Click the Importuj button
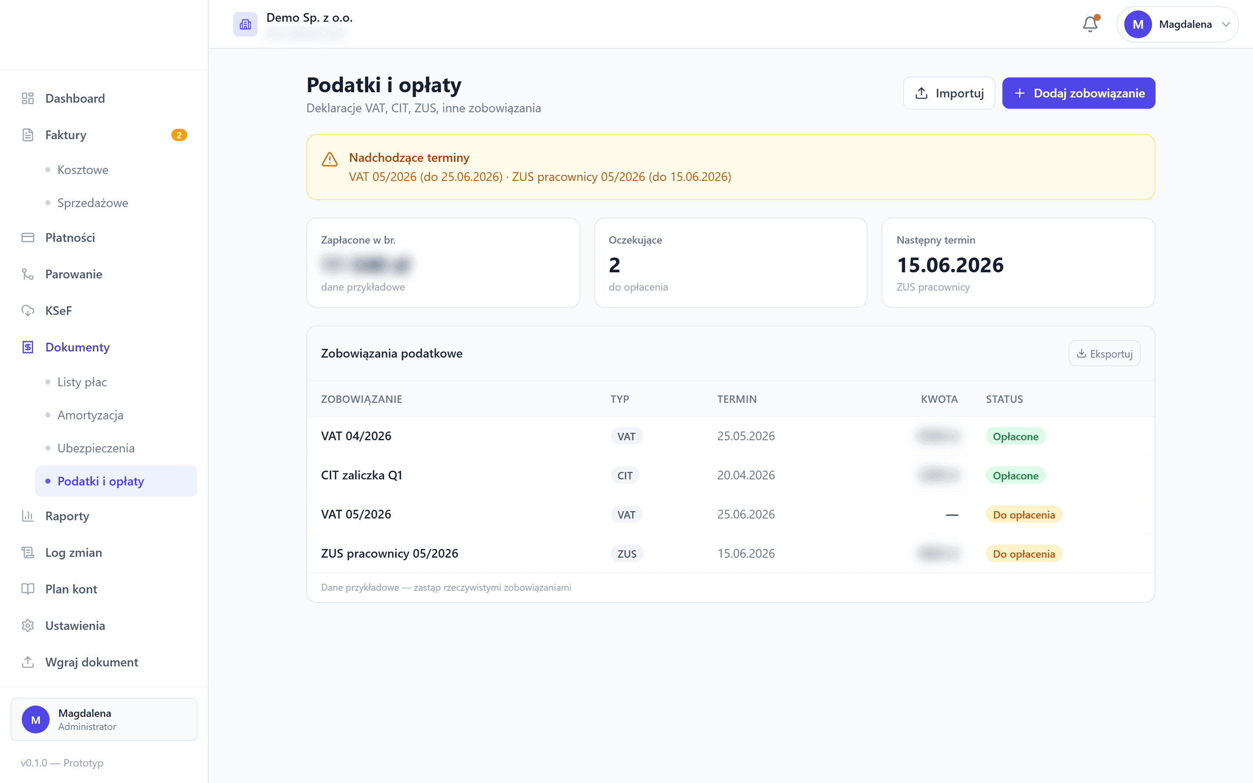This screenshot has height=783, width=1253. (949, 93)
